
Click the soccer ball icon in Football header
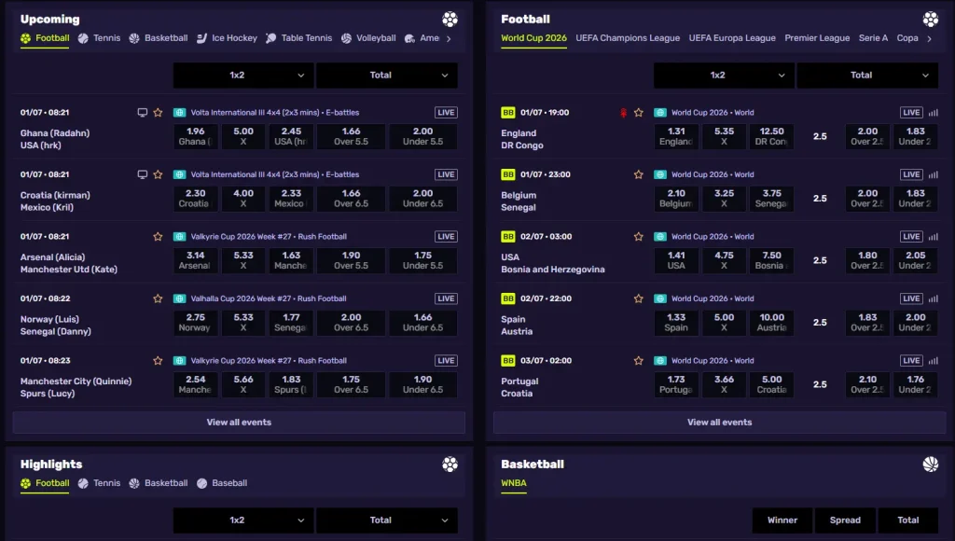tap(931, 20)
